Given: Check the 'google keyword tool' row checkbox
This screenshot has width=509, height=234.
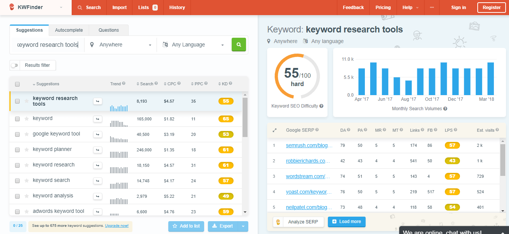Looking at the screenshot, I should coord(17,134).
